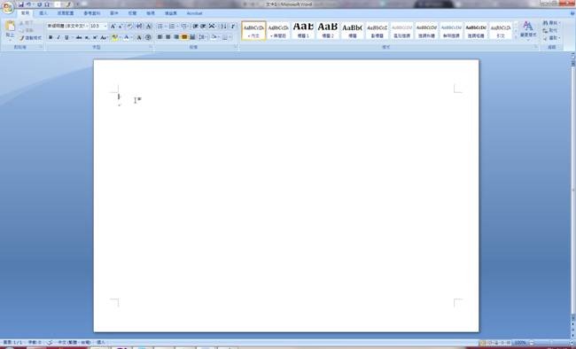Switch to the 版面配置 (Page Layout) tab
Viewport: 576px width, 349px height.
66,13
